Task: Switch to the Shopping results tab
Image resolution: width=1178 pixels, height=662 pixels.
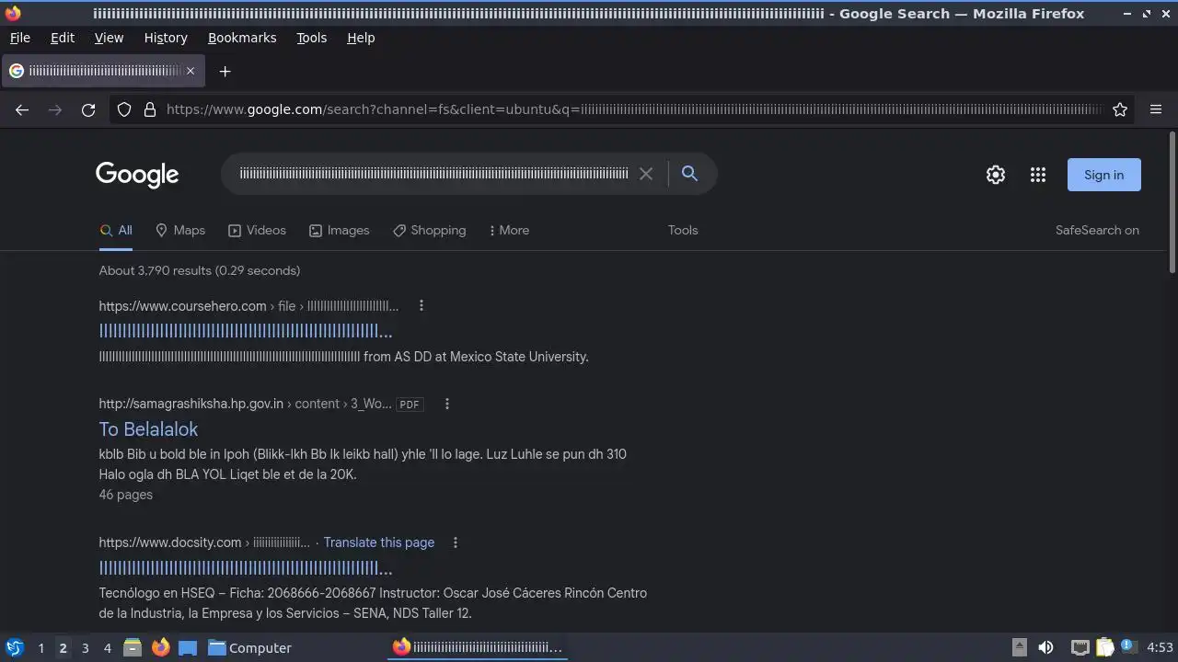Action: [429, 230]
